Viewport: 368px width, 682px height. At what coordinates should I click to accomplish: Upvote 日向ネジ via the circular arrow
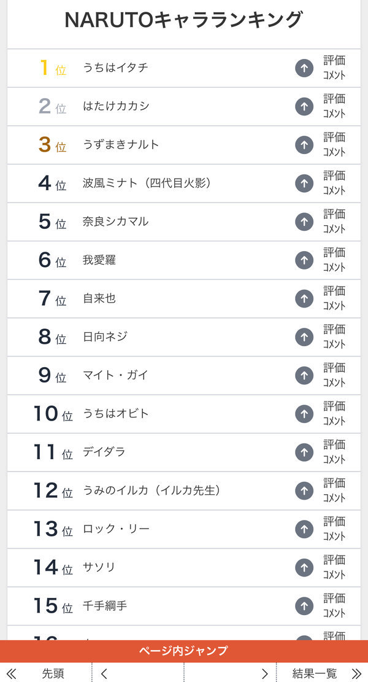304,337
